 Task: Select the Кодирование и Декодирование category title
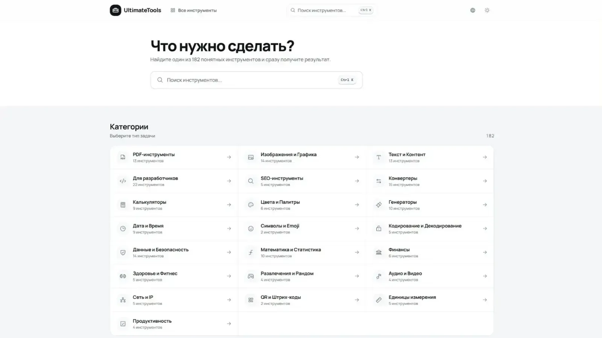(x=425, y=226)
